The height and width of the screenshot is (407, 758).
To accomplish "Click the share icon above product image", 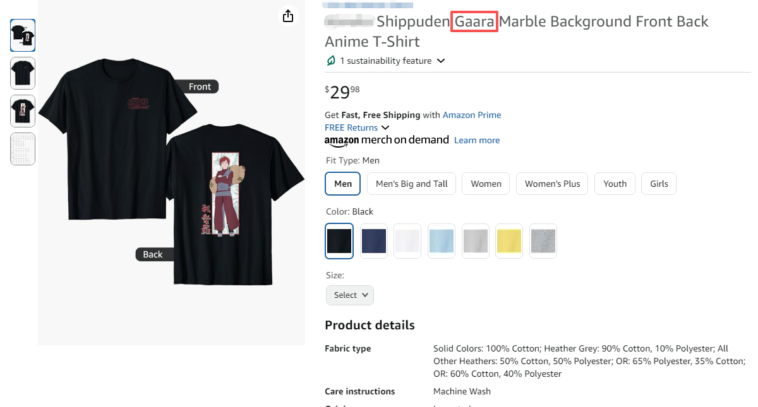I will pos(288,16).
